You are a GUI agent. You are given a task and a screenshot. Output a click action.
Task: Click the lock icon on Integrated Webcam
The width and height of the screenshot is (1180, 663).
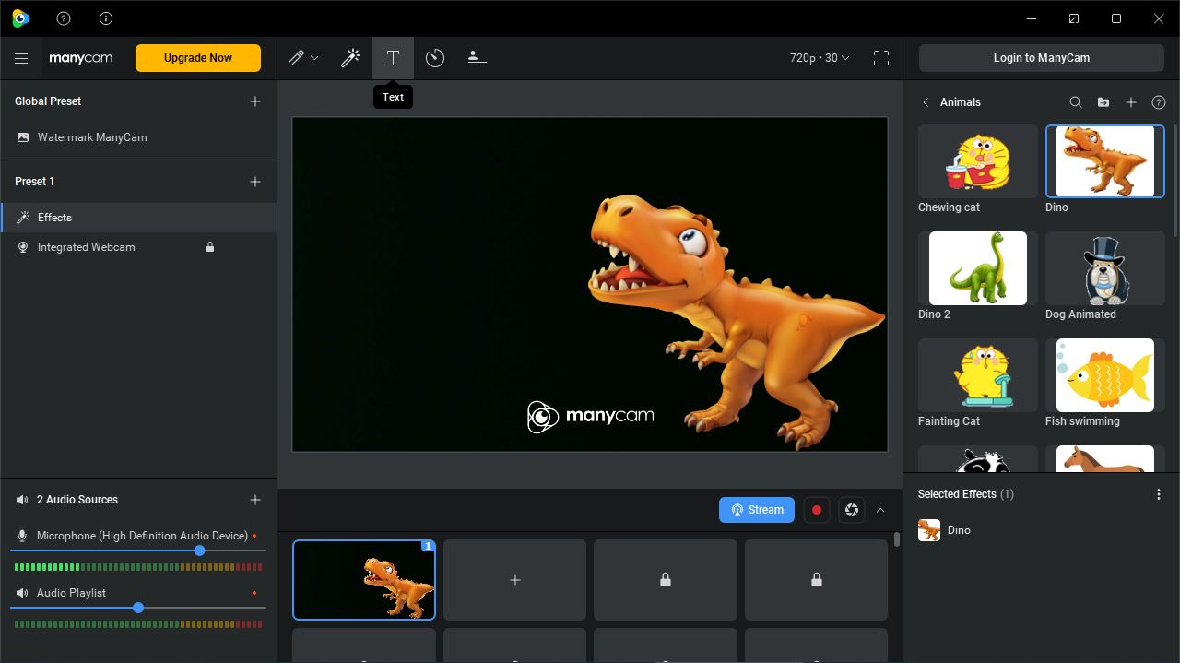point(210,247)
